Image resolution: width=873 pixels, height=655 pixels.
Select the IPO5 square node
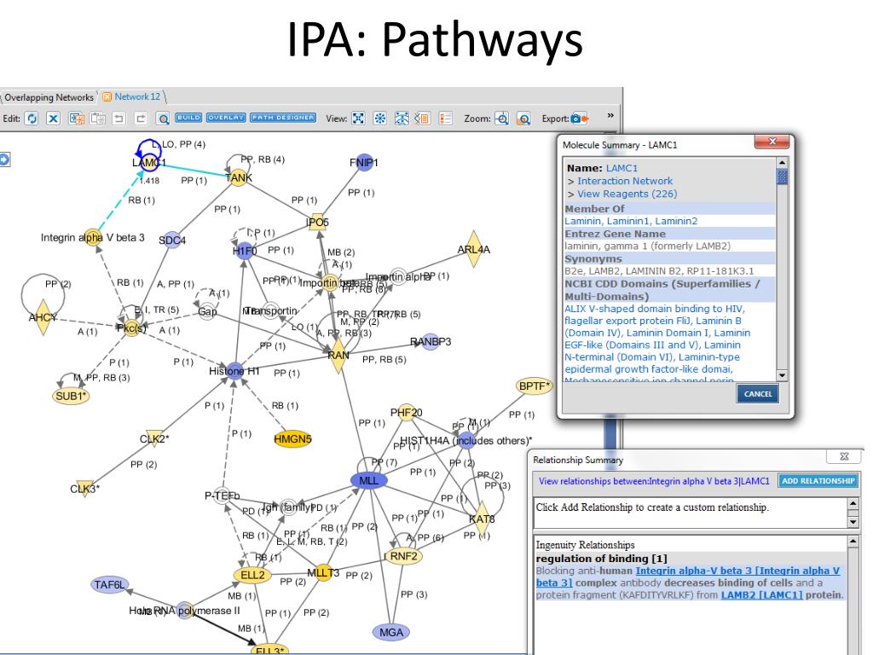(317, 223)
